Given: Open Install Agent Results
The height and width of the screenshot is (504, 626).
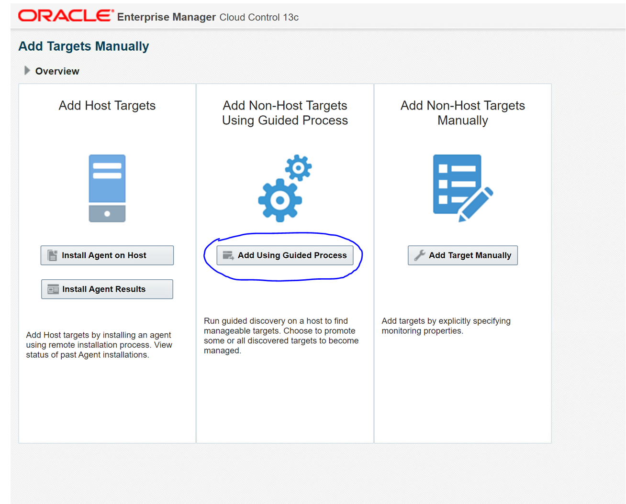Looking at the screenshot, I should [x=107, y=289].
